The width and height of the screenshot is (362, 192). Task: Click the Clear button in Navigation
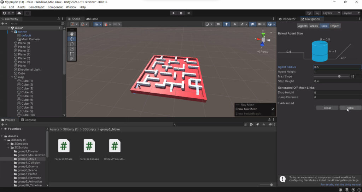click(327, 108)
